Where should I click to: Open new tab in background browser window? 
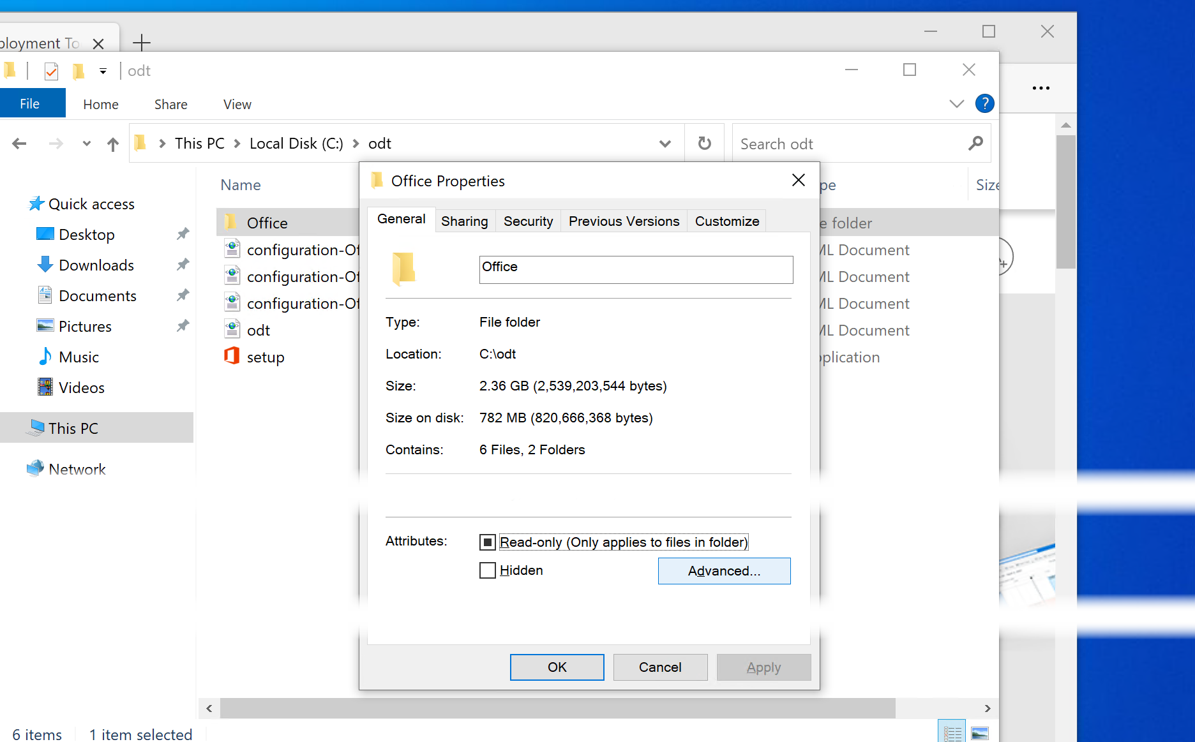[141, 43]
